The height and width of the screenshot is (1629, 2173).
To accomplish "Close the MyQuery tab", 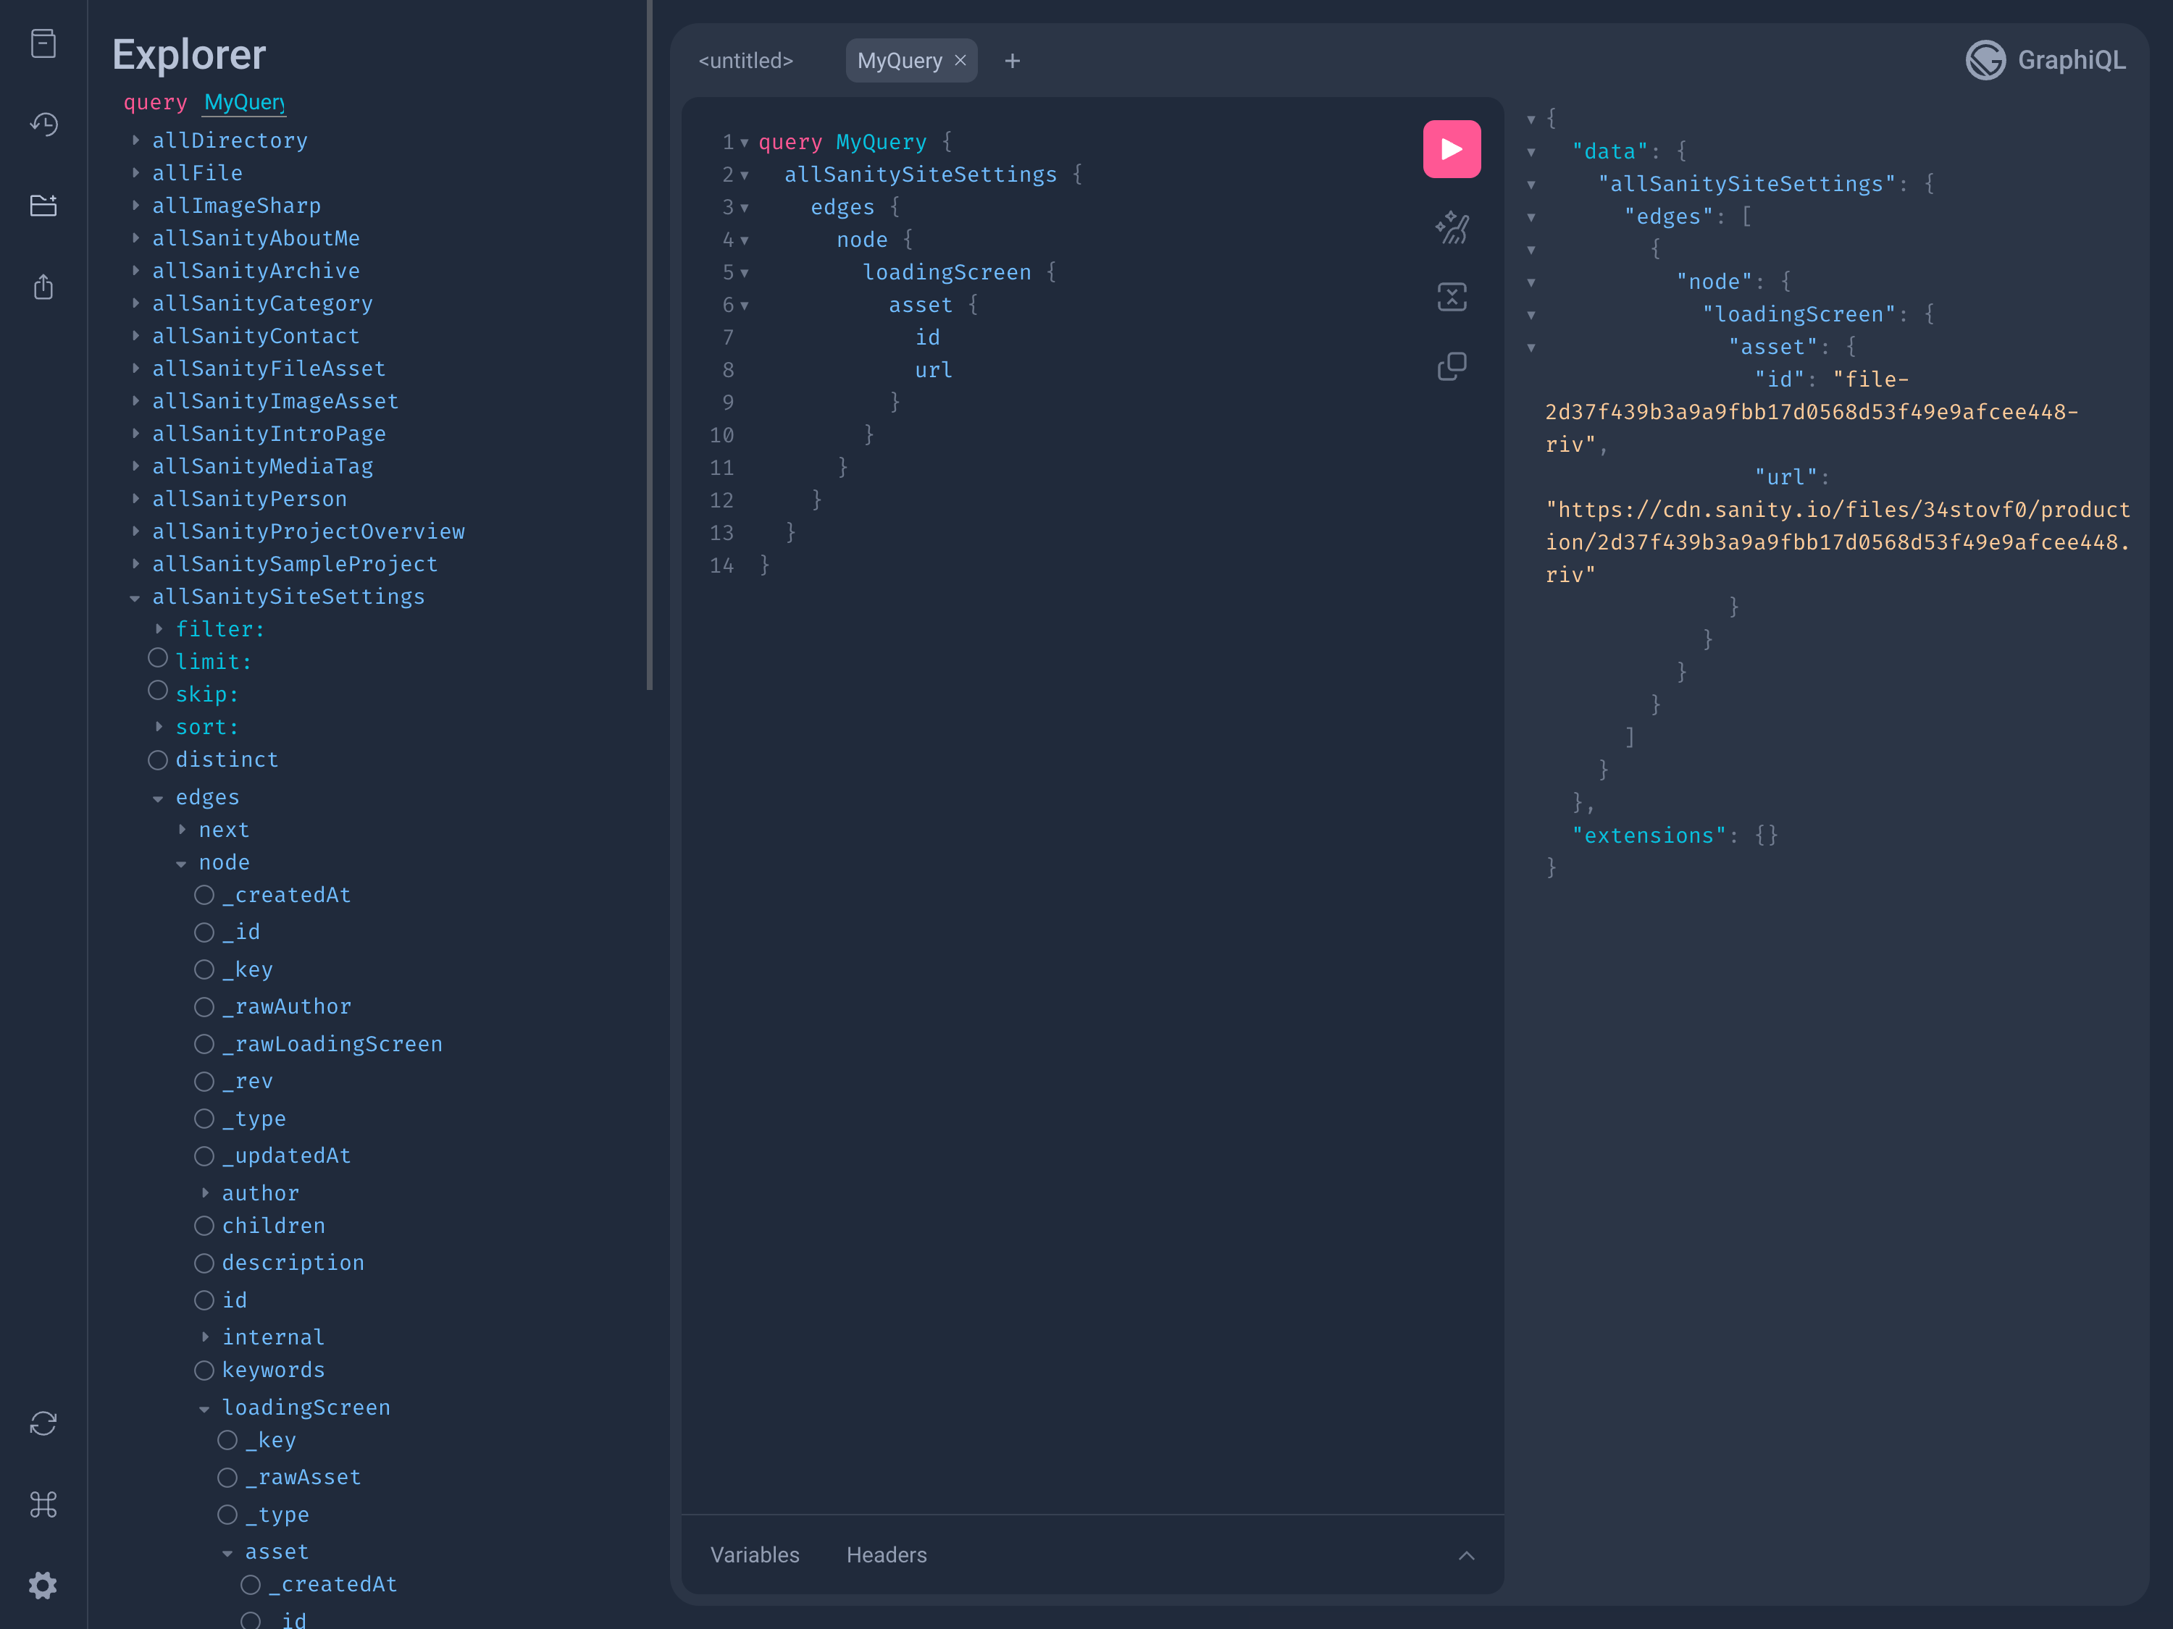I will [x=960, y=61].
